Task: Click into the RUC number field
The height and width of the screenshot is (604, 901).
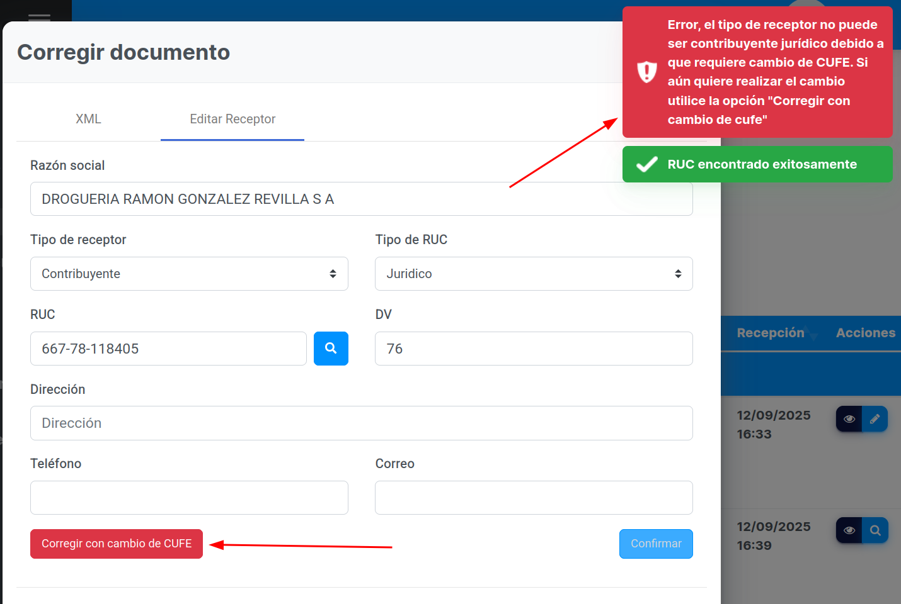Action: click(x=168, y=349)
